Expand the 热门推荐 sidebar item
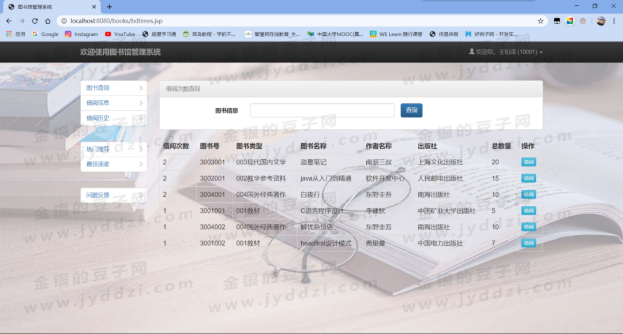This screenshot has width=623, height=334. tap(114, 149)
